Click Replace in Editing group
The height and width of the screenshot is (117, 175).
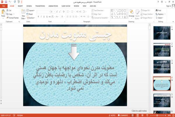pos(160,14)
